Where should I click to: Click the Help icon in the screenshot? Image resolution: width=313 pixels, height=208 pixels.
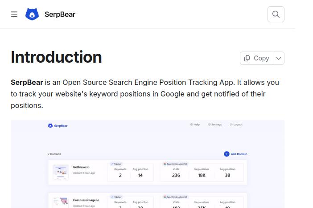(x=192, y=124)
